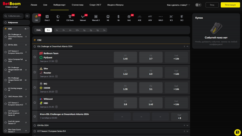Viewport: 242px width, 136px height.
Task: Bet П2 6.0 on Rooster
Action: click(x=151, y=73)
